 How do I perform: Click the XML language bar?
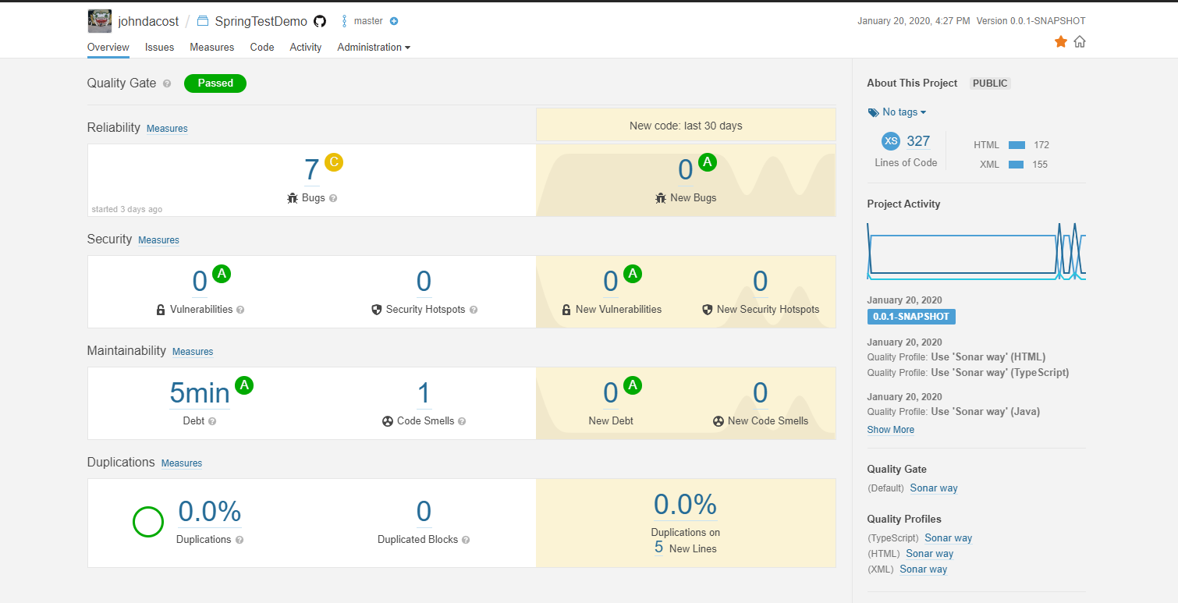pyautogui.click(x=1016, y=165)
